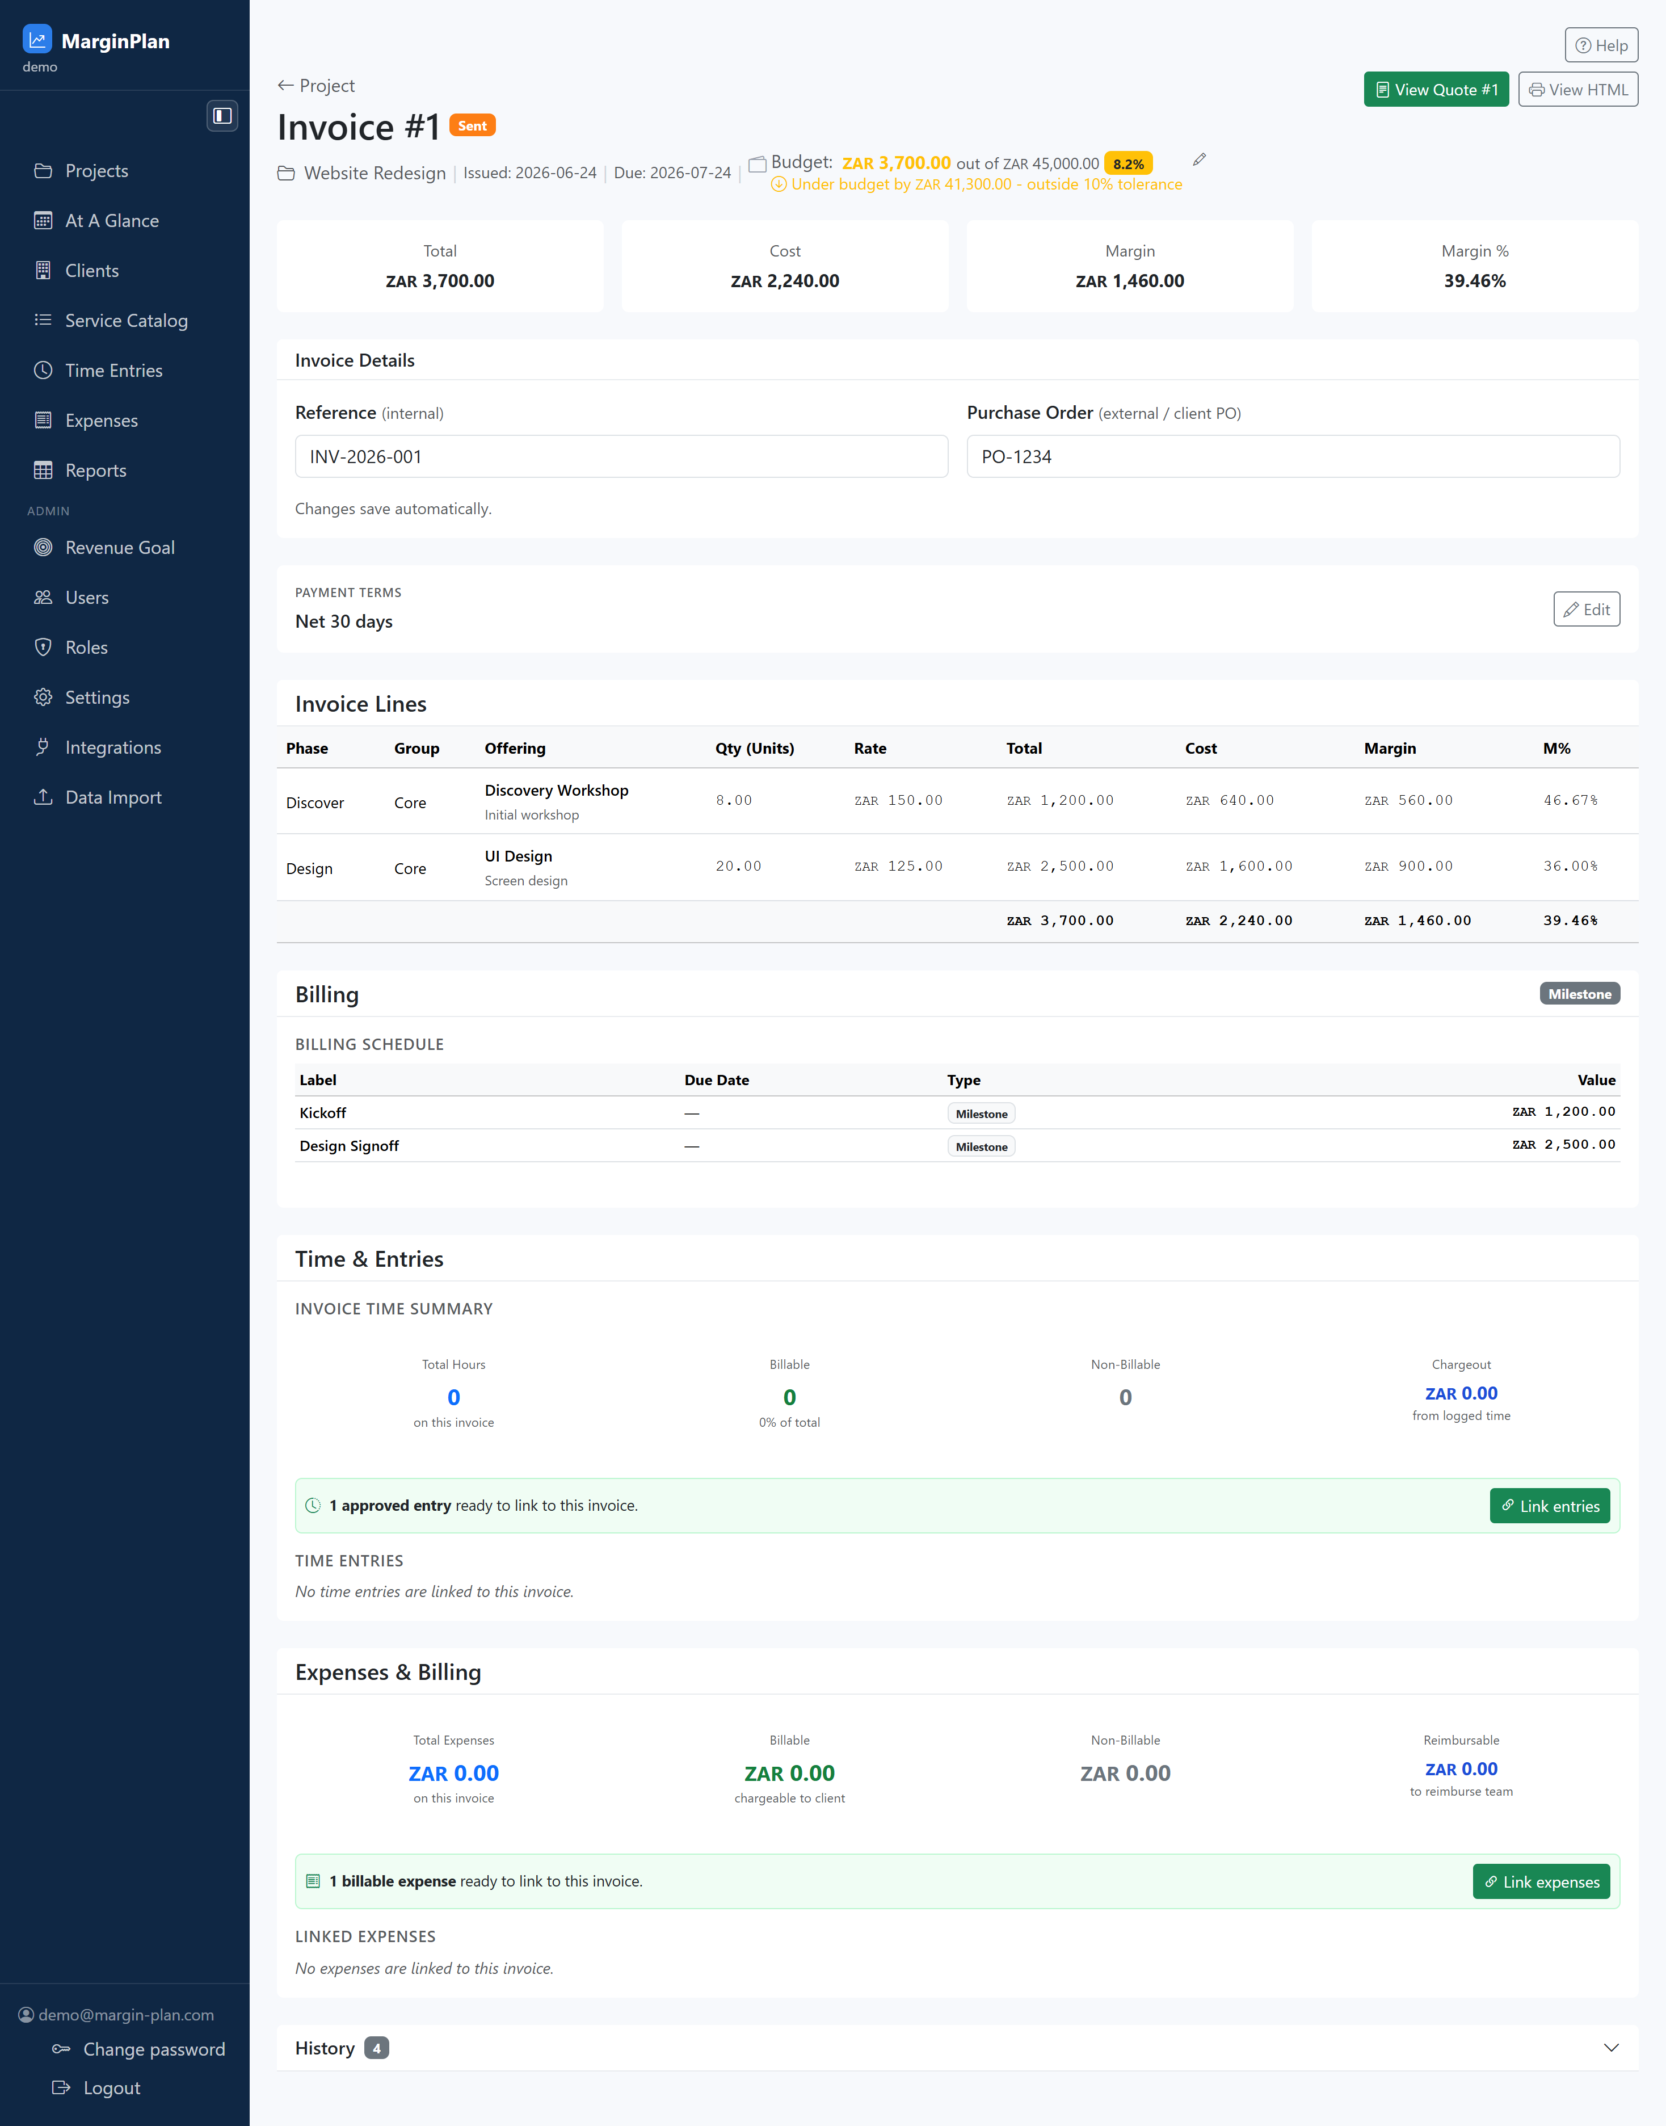
Task: Click the Sent status badge
Action: click(x=472, y=126)
